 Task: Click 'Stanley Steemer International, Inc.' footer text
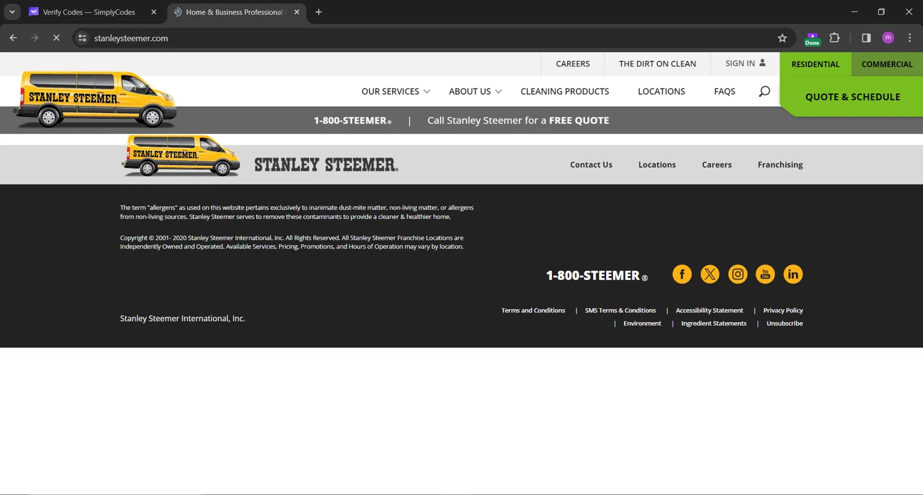point(182,319)
